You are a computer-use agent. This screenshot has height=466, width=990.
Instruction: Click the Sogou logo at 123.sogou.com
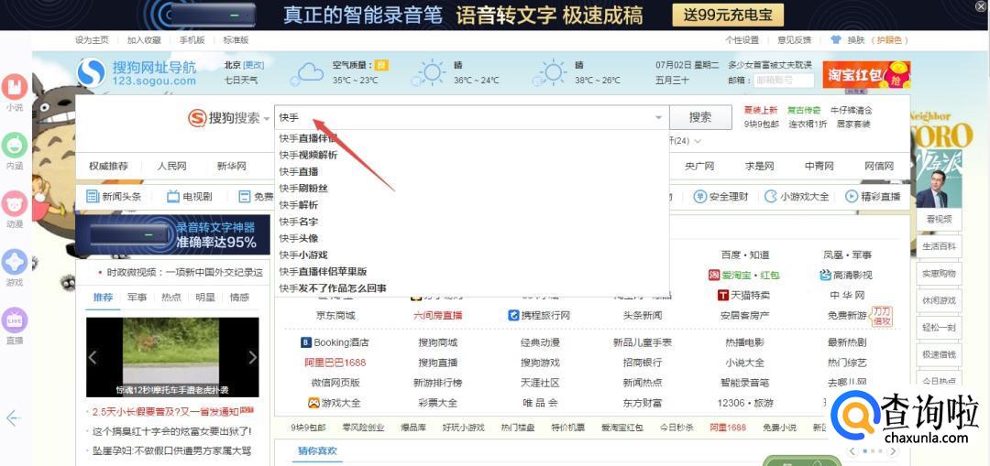(x=91, y=72)
